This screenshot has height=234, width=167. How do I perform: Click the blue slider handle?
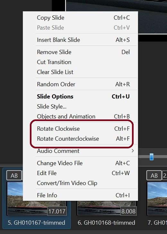152,157
